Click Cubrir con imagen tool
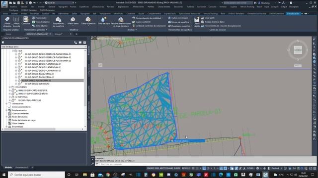 pos(178,18)
